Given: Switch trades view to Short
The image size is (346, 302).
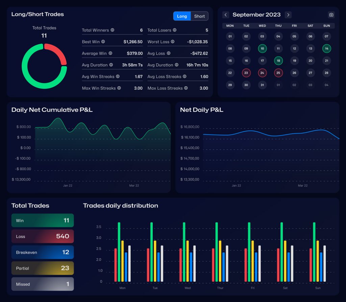Looking at the screenshot, I should 199,16.
